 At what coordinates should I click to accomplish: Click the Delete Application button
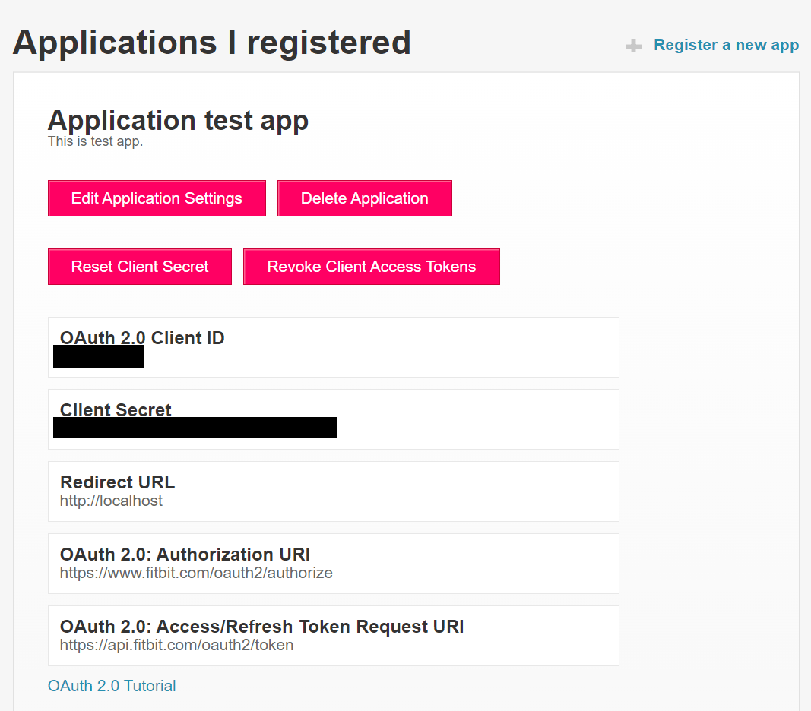tap(365, 198)
